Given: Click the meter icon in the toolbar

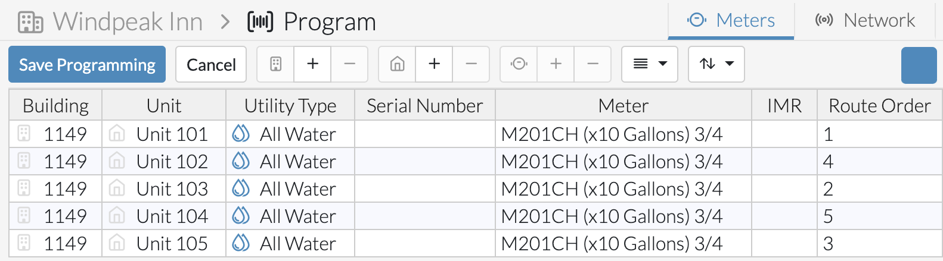Looking at the screenshot, I should pyautogui.click(x=519, y=64).
